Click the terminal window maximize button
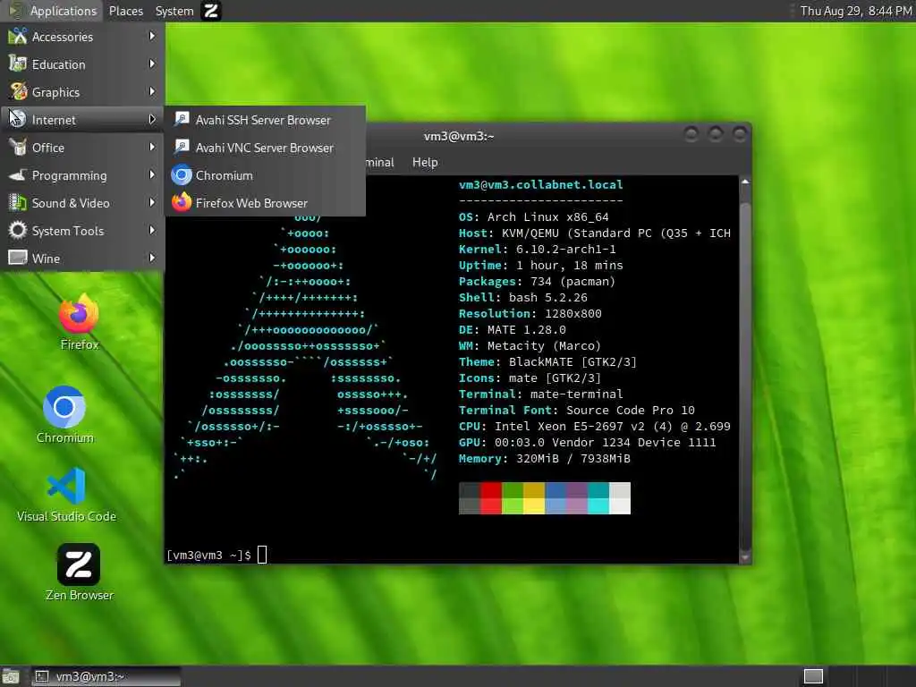Screen dimensions: 916x687 point(716,135)
